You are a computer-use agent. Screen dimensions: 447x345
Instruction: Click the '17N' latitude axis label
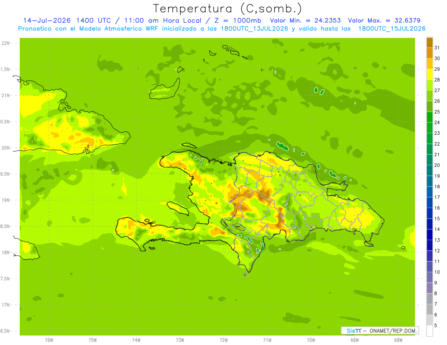[x=6, y=305]
